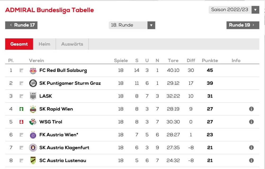Open FC Red Bull Salzburg team link
265x169 pixels.
(x=63, y=71)
